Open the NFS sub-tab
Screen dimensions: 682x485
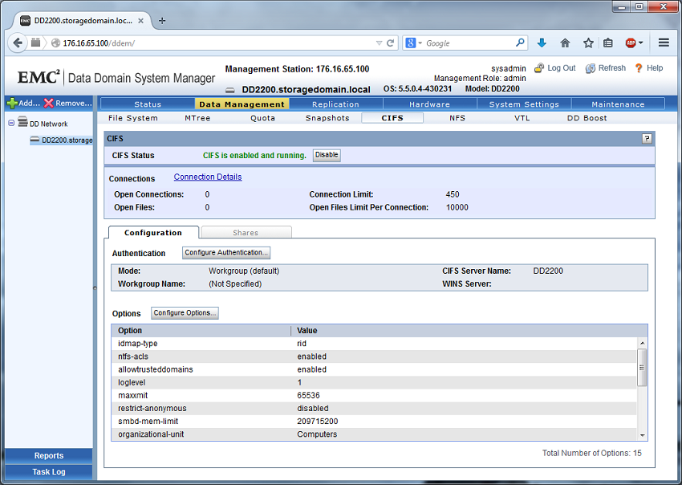(x=457, y=118)
